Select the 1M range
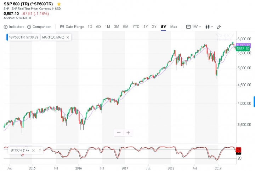Image resolution: width=255 pixels, height=171 pixels. (x=108, y=27)
